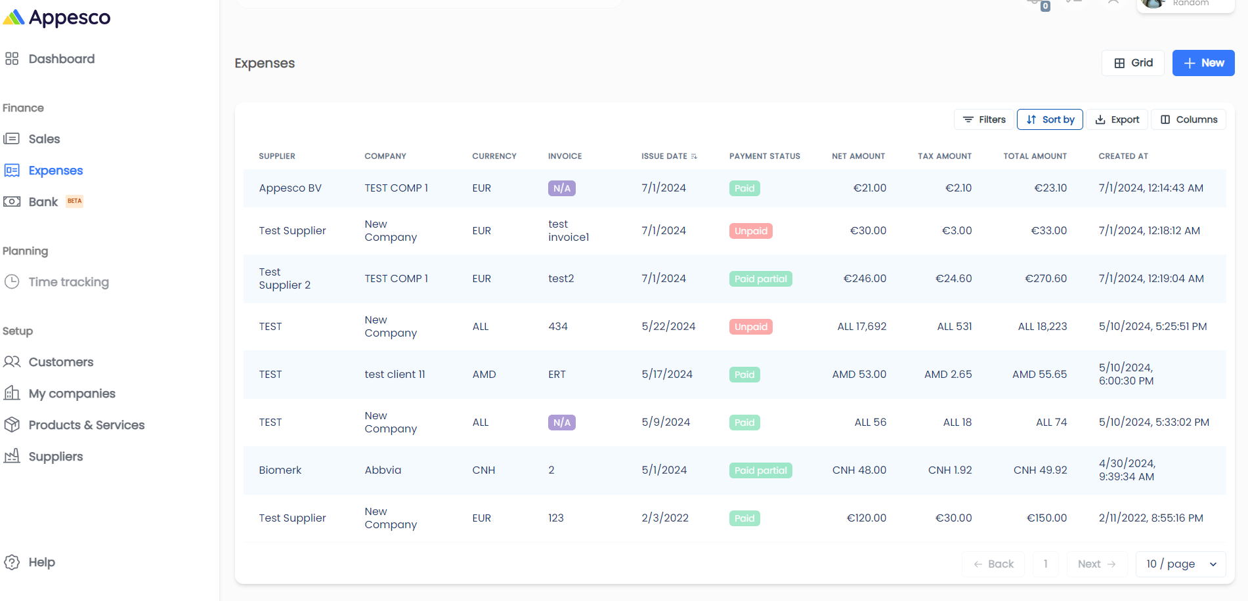The width and height of the screenshot is (1248, 601).
Task: Open the 10 / page dropdown
Action: pyautogui.click(x=1180, y=564)
